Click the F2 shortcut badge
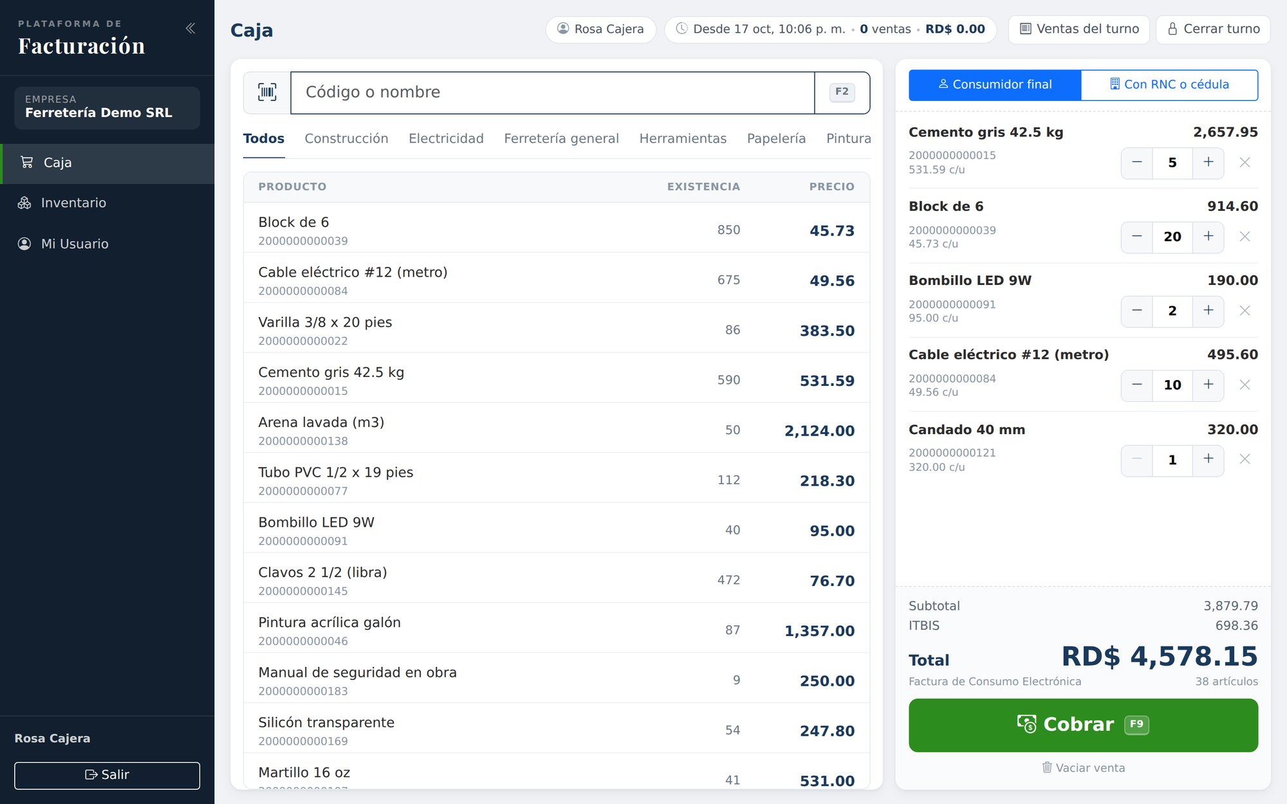The width and height of the screenshot is (1287, 804). coord(842,92)
